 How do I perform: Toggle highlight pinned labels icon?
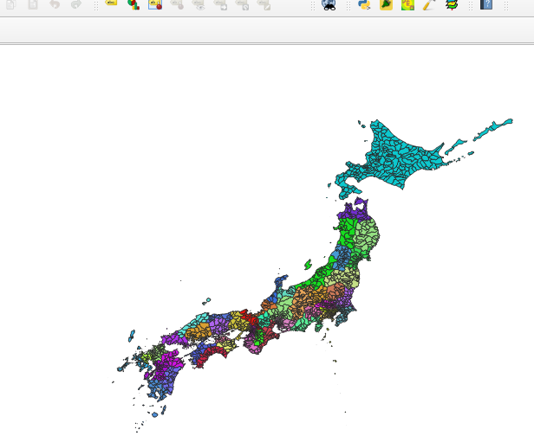[155, 4]
